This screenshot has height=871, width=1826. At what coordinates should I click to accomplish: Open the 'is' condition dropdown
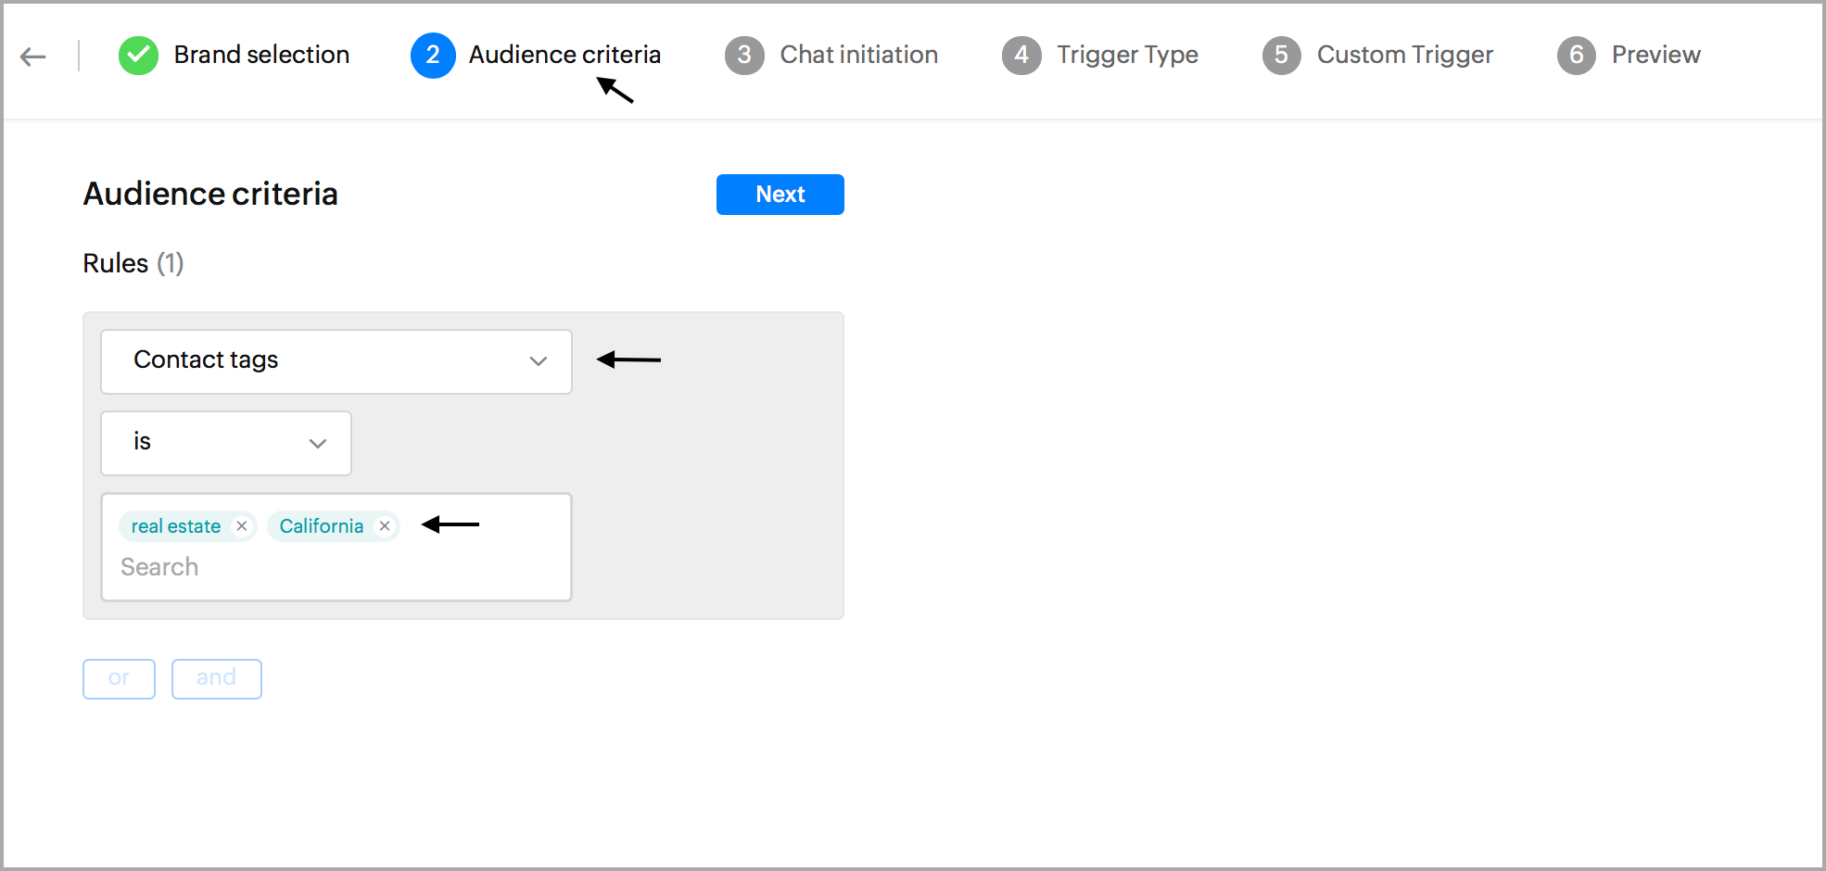click(x=225, y=443)
